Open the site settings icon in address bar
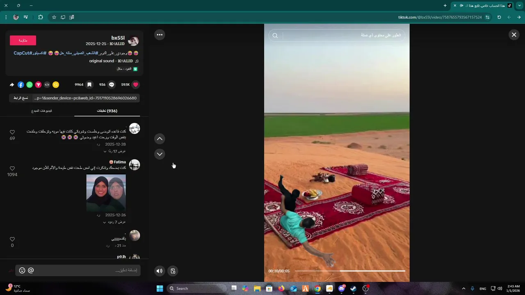This screenshot has width=525, height=295. coord(487,17)
